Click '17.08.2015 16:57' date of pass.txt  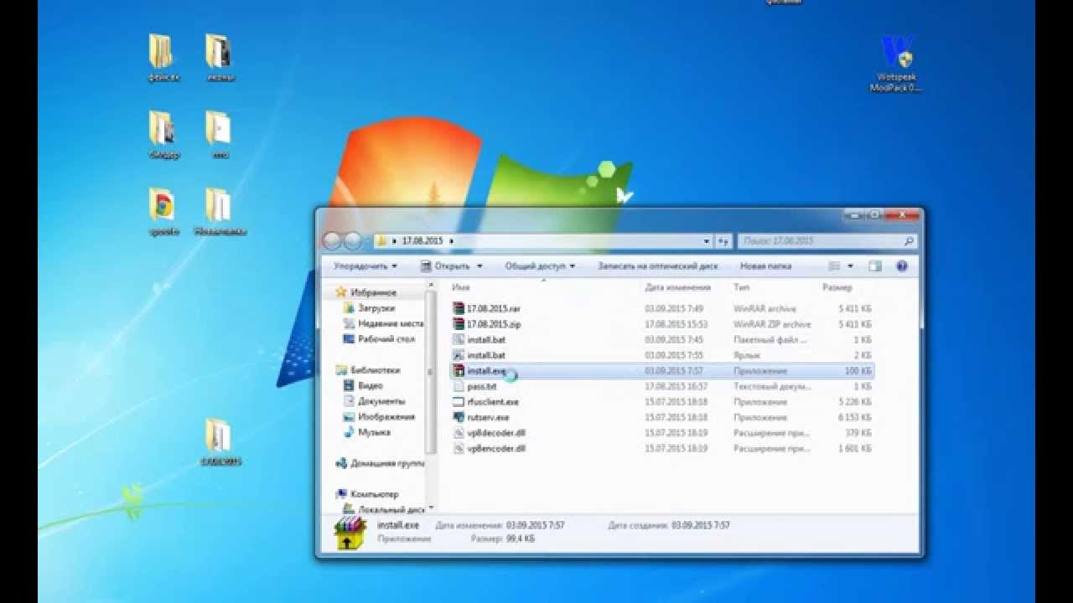676,386
